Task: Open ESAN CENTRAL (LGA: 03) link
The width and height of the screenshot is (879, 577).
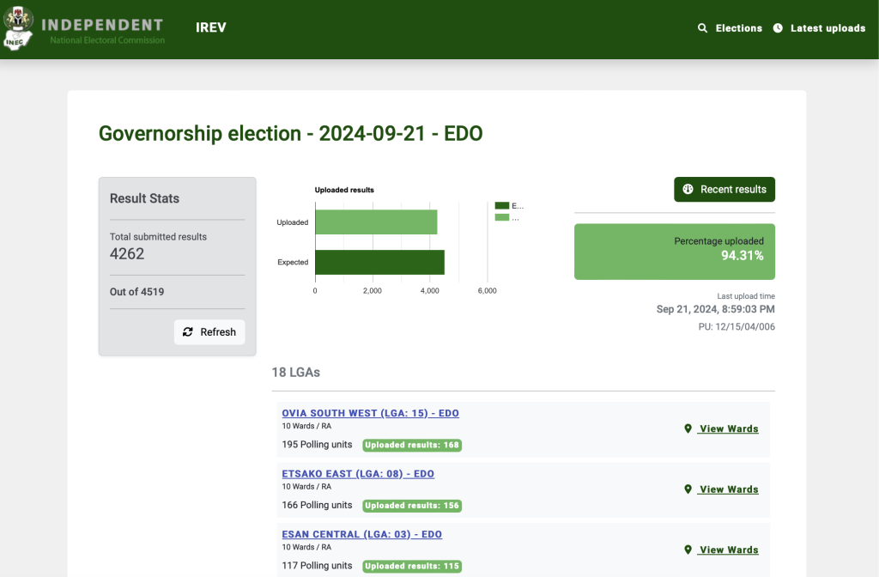Action: click(x=361, y=534)
